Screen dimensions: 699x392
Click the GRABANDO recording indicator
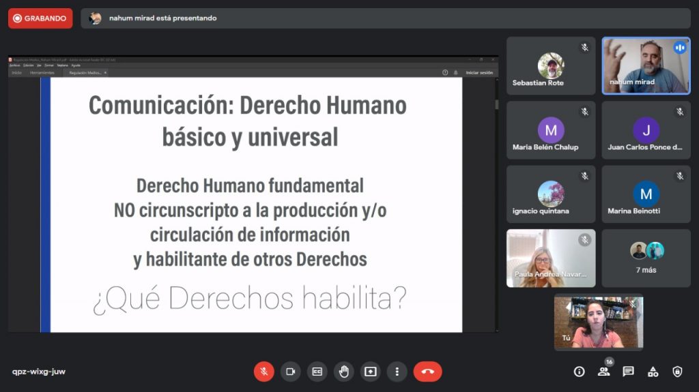(40, 18)
